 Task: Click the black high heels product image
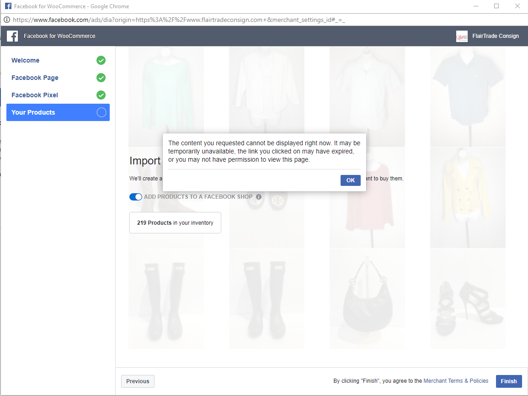[468, 299]
